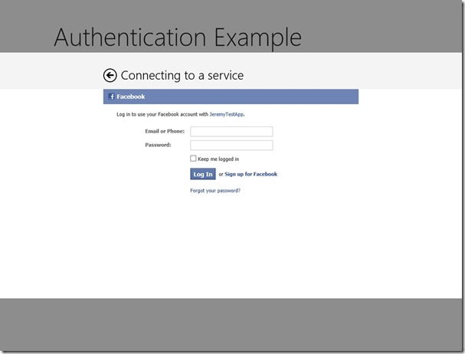Enable the Keep me logged in checkbox
Viewport: 465px width, 354px height.
coord(193,159)
